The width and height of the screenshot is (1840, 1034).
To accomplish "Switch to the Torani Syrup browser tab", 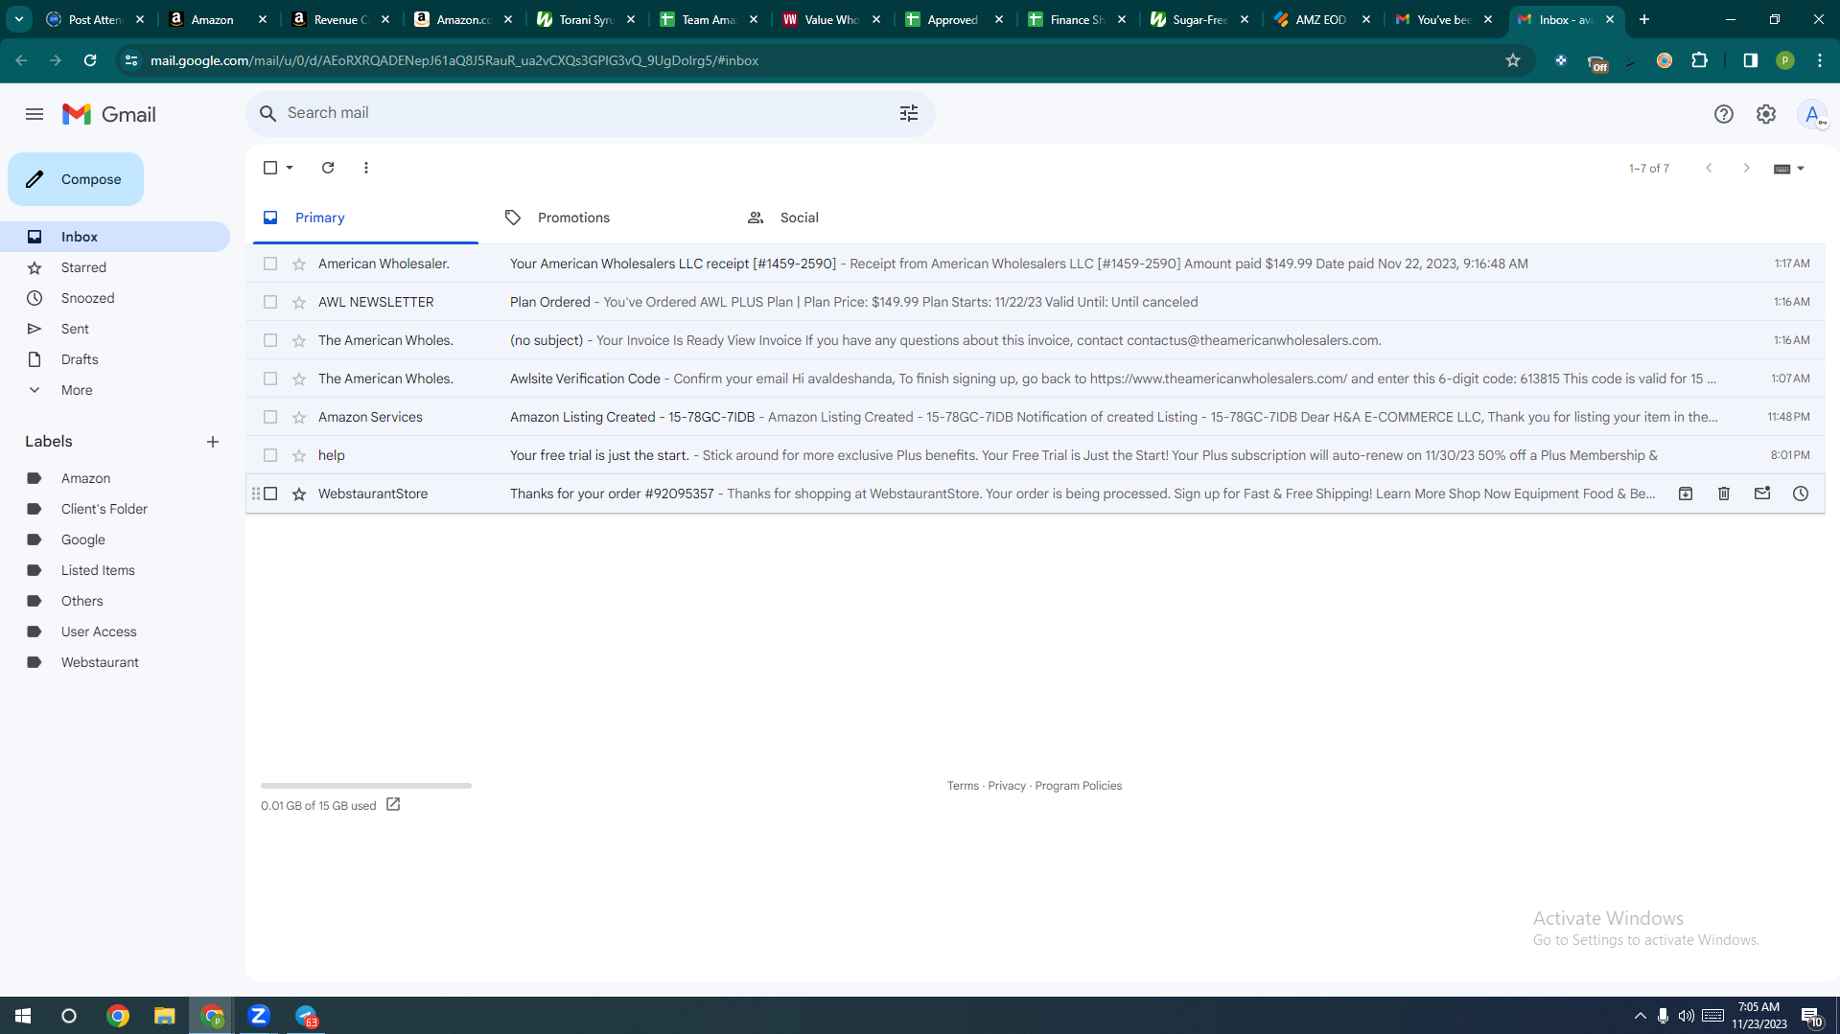I will pyautogui.click(x=586, y=19).
